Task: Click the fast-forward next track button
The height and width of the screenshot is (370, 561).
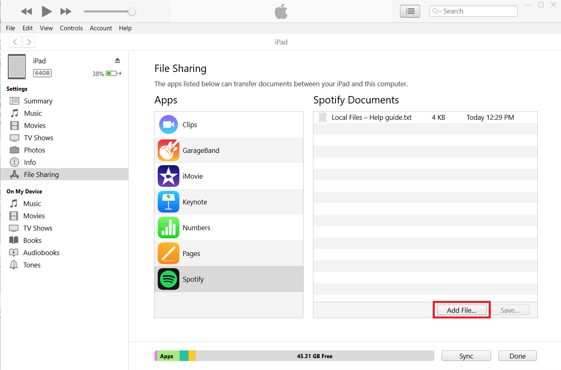Action: [66, 11]
